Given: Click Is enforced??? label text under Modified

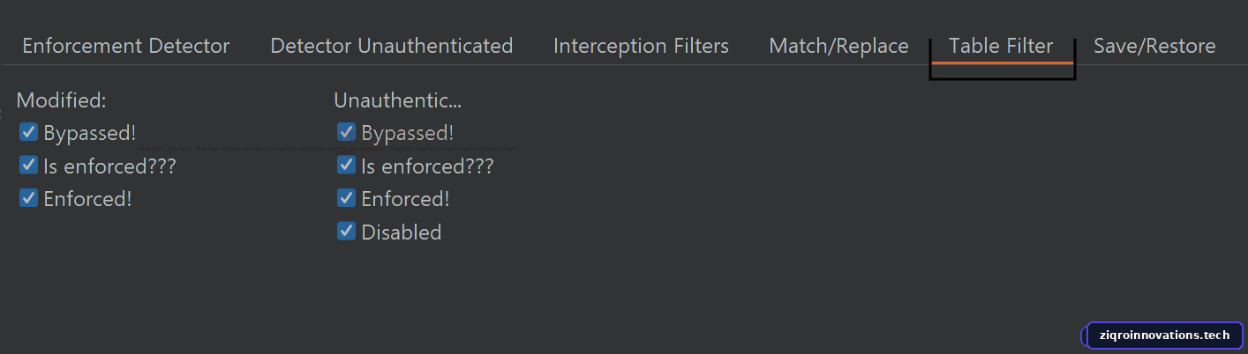Looking at the screenshot, I should coord(110,166).
